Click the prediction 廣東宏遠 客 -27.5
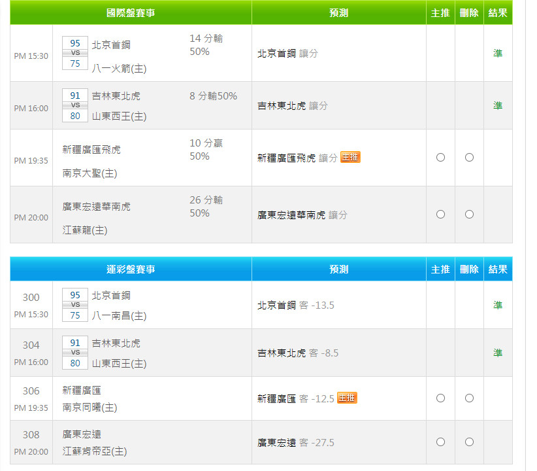 click(x=296, y=442)
